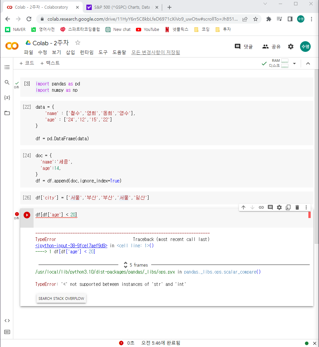This screenshot has width=319, height=347.
Task: Open the New chat bookmark
Action: [118, 30]
